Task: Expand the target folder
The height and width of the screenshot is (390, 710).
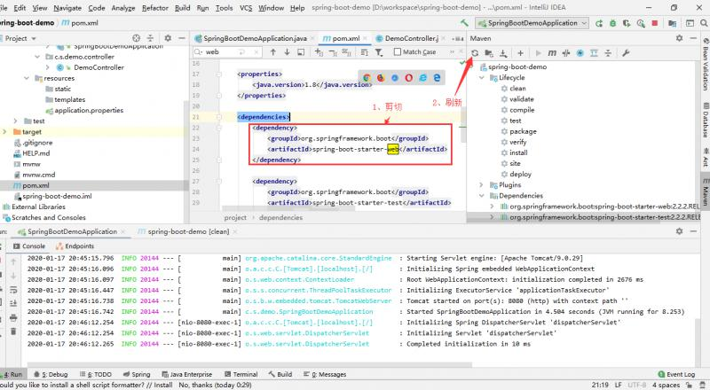Action: tap(5, 132)
